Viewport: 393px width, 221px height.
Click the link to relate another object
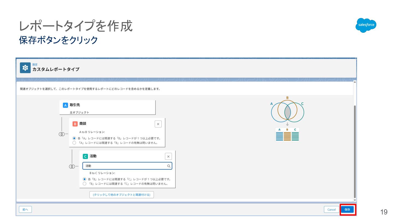(122, 195)
